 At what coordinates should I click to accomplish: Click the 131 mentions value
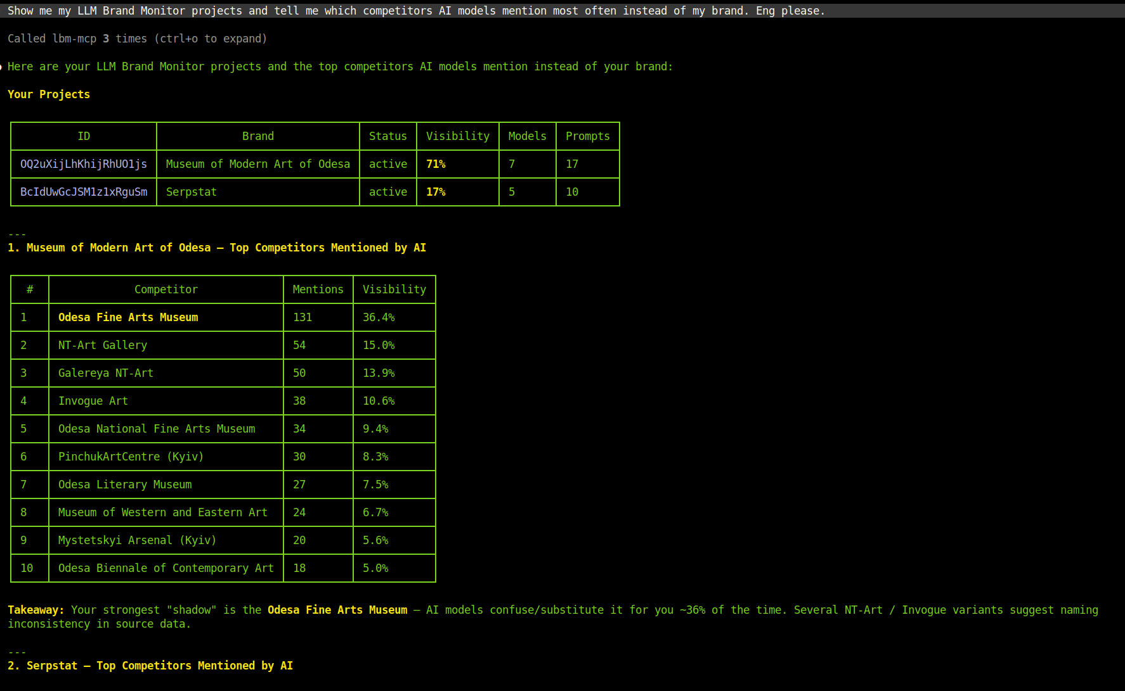point(302,317)
